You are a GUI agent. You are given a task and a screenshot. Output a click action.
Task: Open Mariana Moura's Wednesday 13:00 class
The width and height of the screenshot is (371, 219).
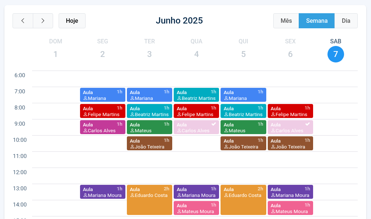[196, 192]
